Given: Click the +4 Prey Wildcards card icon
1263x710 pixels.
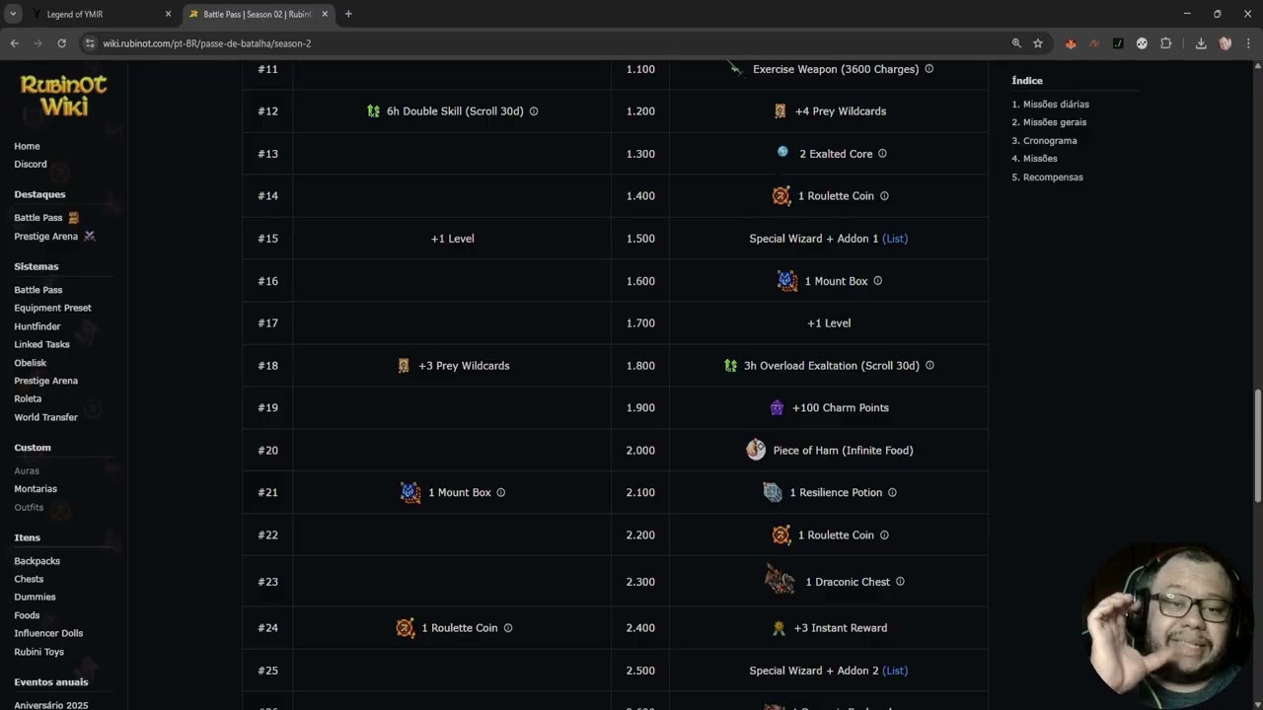Looking at the screenshot, I should (780, 111).
